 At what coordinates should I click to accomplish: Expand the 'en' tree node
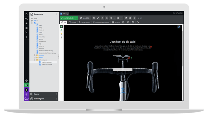[x=32, y=21]
